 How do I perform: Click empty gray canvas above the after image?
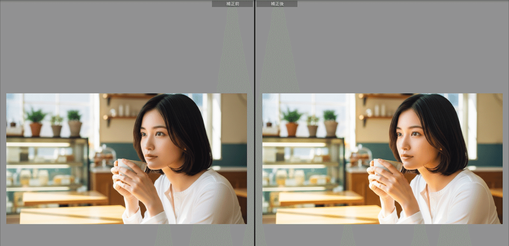pos(382,46)
